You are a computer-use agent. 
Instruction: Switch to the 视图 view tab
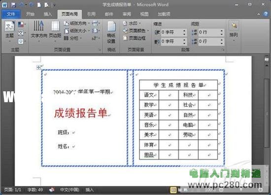coord(144,14)
